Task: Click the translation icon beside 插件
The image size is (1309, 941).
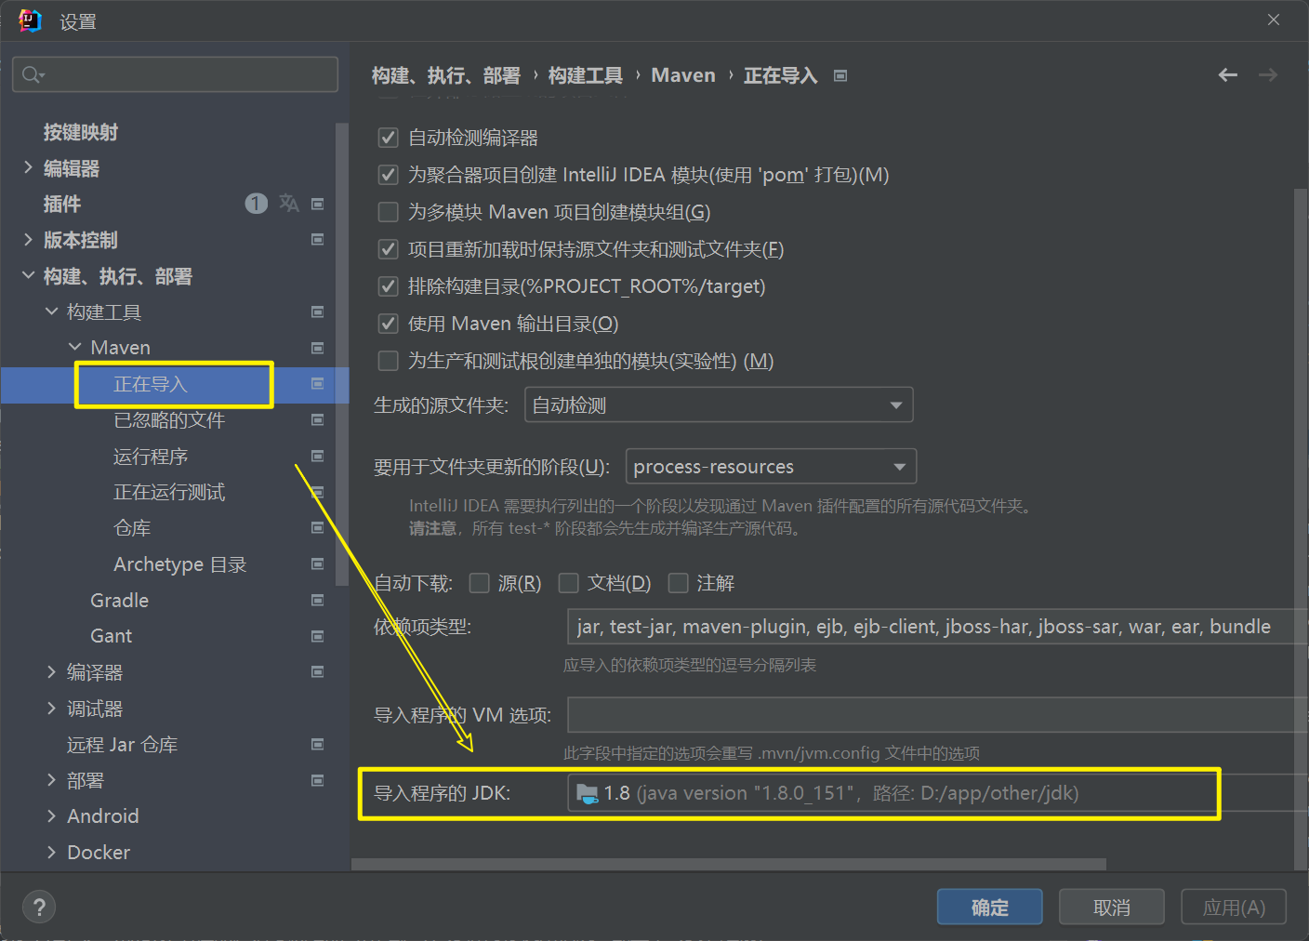Action: pyautogui.click(x=289, y=204)
